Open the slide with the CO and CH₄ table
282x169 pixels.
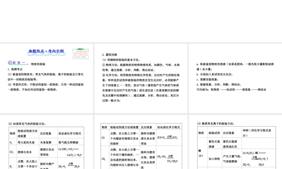141,142
